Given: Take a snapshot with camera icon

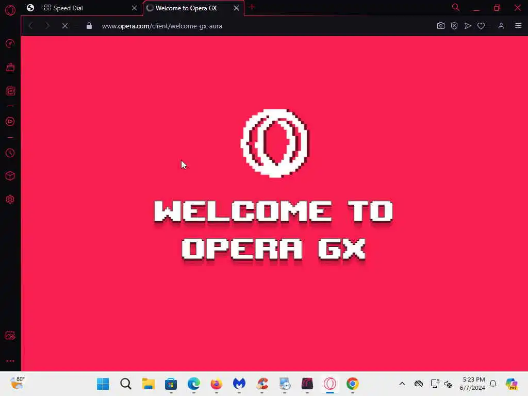Looking at the screenshot, I should (441, 26).
